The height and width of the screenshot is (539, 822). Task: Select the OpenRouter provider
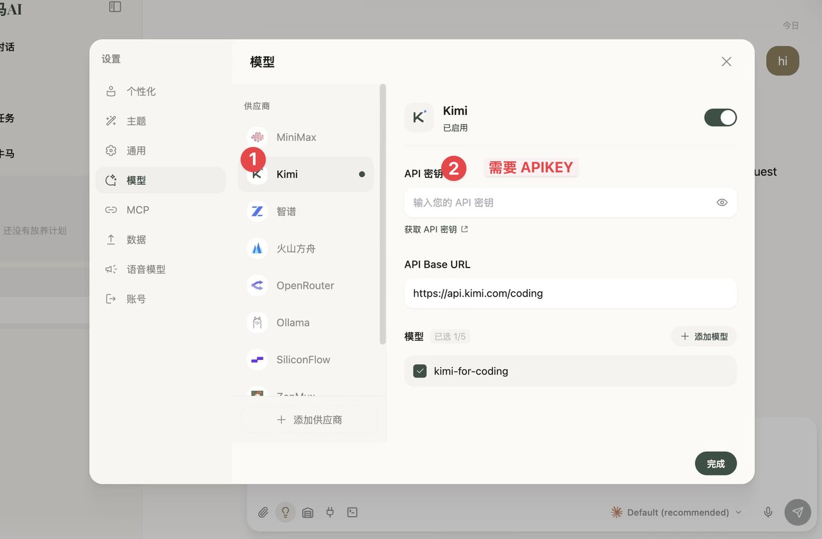click(x=306, y=286)
